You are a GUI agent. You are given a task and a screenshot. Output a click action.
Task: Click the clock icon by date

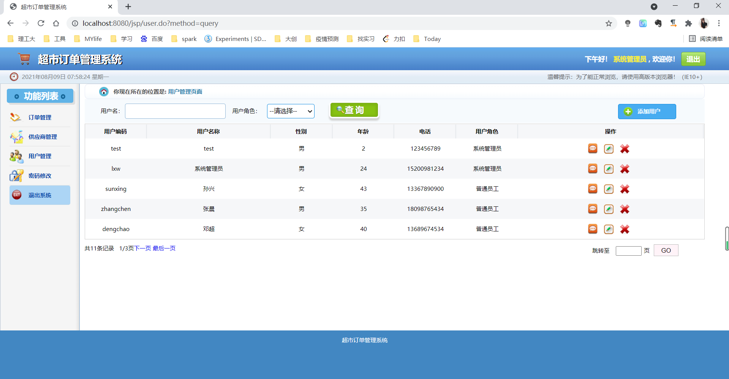coord(14,77)
